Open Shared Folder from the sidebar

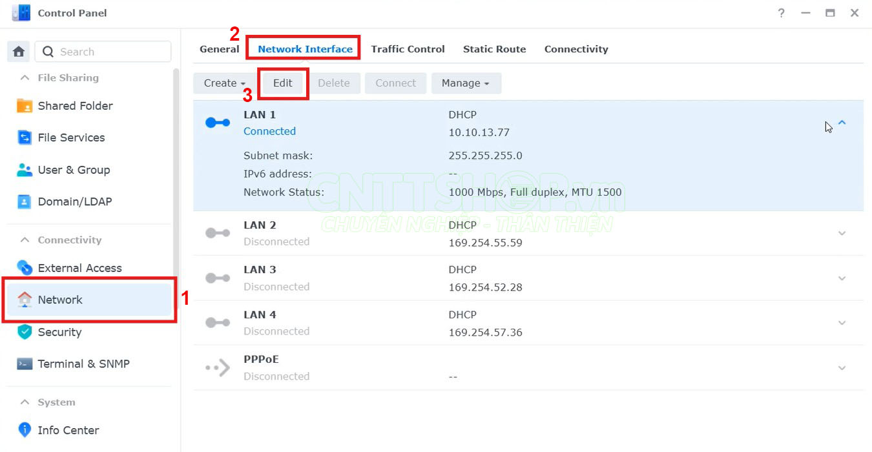[x=75, y=106]
